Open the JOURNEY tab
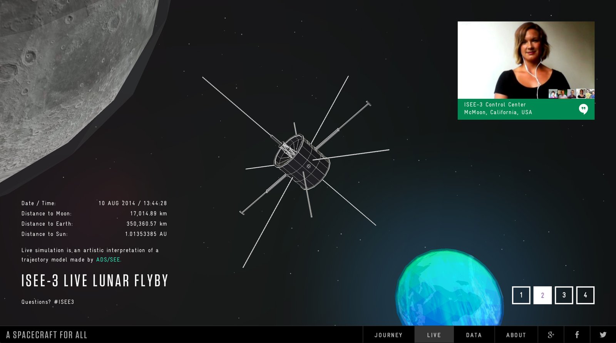This screenshot has width=616, height=343. tap(388, 335)
